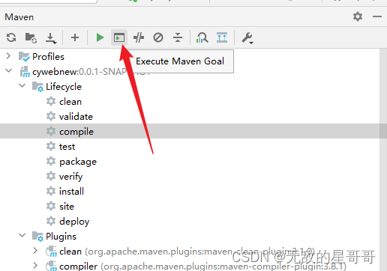This screenshot has width=387, height=271.
Task: Select the package lifecycle goal
Action: click(78, 162)
